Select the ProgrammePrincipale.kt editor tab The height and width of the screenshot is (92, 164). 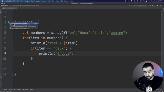pos(9,8)
